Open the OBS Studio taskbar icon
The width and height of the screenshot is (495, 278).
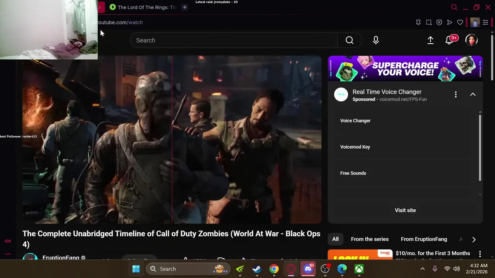[x=325, y=269]
